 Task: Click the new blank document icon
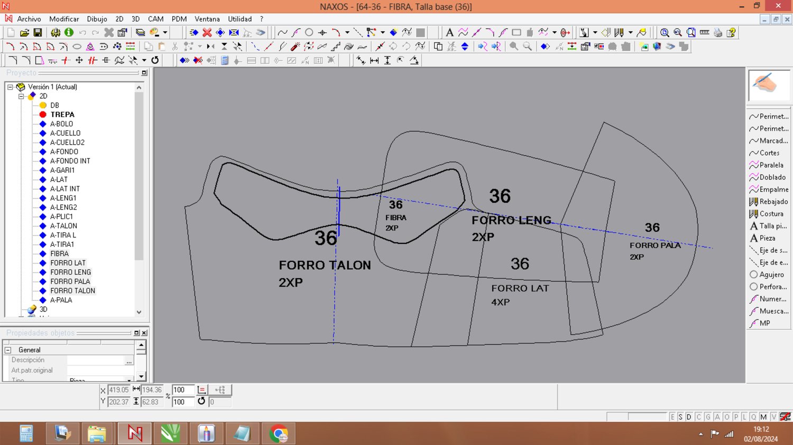click(11, 33)
